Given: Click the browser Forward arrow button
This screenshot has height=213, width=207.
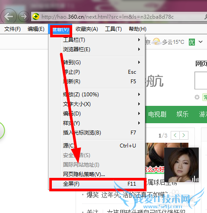Looking at the screenshot, I should point(24,16).
